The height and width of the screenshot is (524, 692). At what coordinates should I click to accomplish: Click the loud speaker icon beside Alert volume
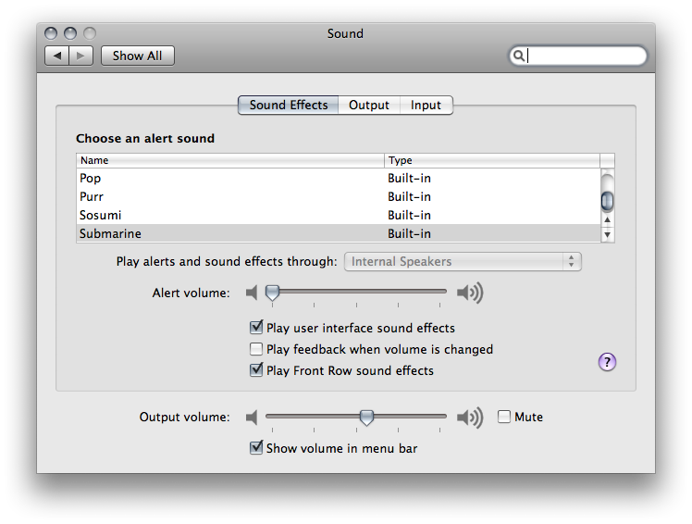click(x=470, y=293)
